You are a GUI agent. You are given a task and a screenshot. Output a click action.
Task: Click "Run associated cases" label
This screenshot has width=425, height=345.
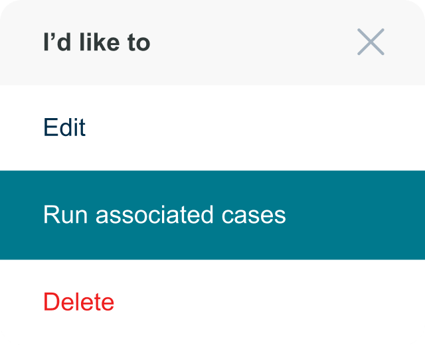click(x=164, y=215)
